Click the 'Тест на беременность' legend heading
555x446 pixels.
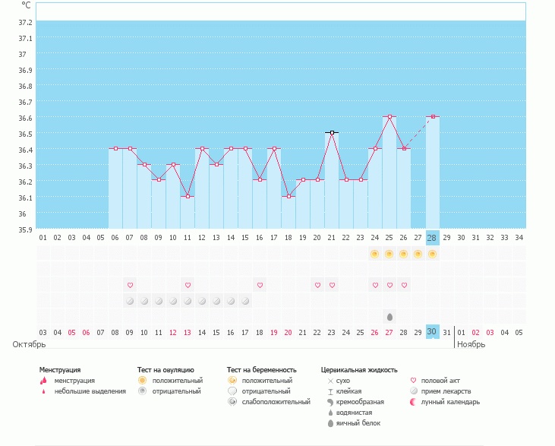point(261,369)
